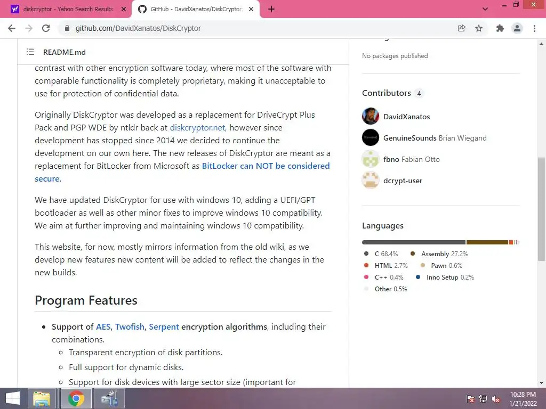Open File Explorer from the taskbar
The image size is (546, 409).
point(42,398)
